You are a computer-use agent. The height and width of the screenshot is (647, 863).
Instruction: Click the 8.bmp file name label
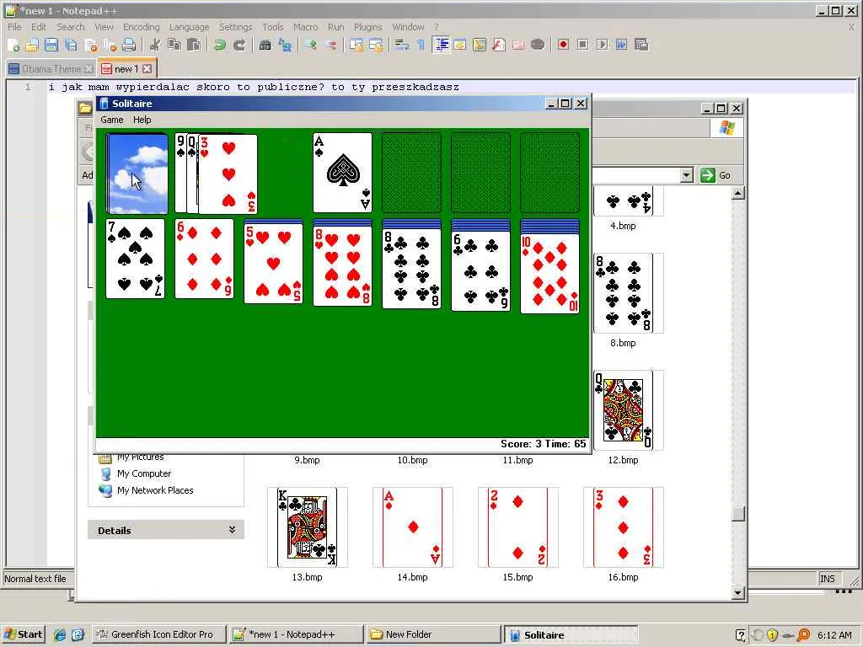coord(623,343)
